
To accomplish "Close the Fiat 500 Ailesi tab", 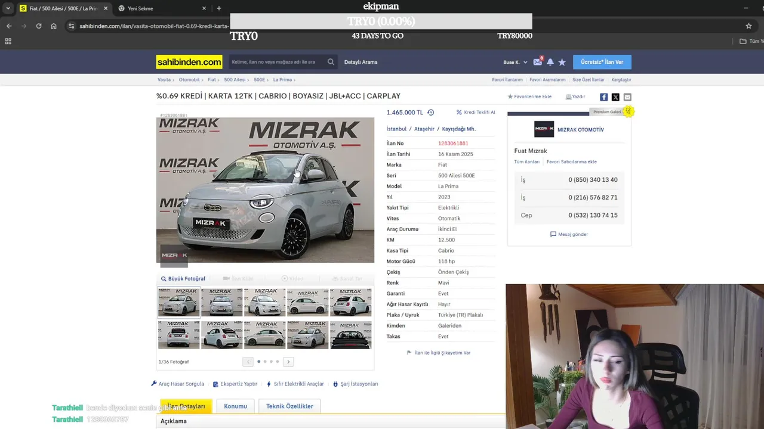I will (x=106, y=8).
